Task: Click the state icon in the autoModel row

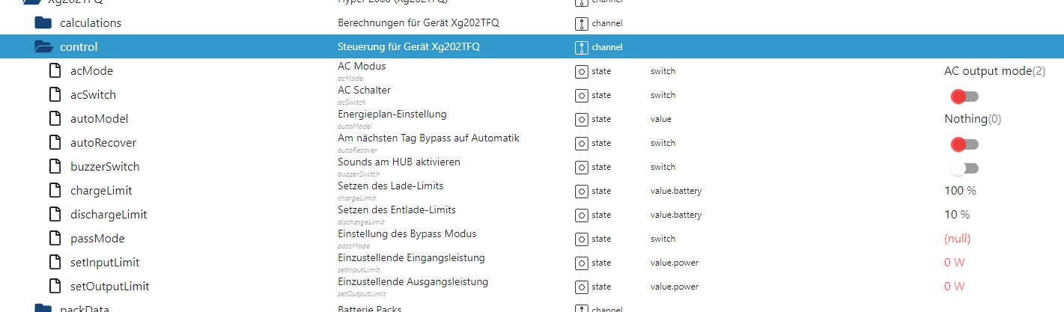Action: click(x=580, y=119)
